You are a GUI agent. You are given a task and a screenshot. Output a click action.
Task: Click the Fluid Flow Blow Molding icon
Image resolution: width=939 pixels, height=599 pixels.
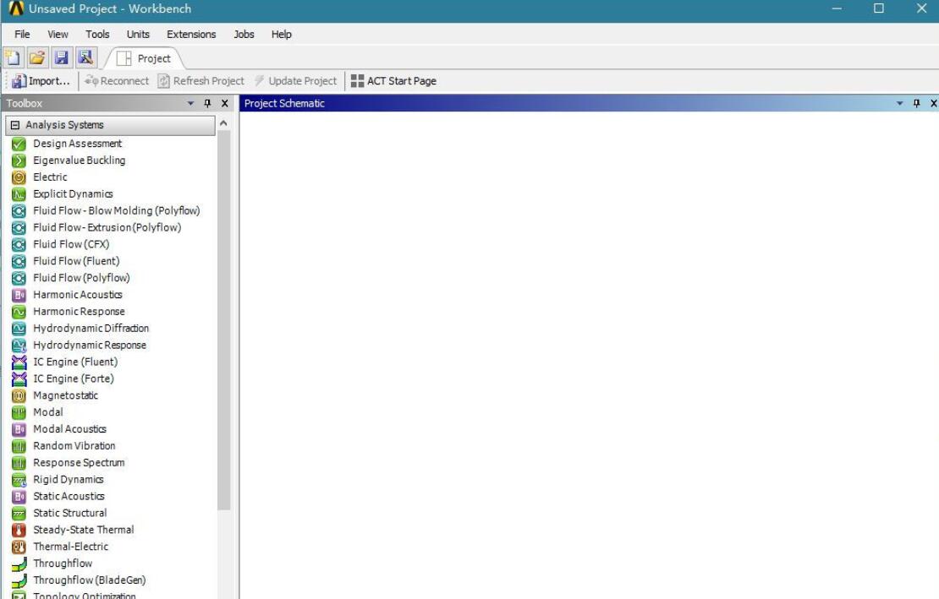click(19, 210)
